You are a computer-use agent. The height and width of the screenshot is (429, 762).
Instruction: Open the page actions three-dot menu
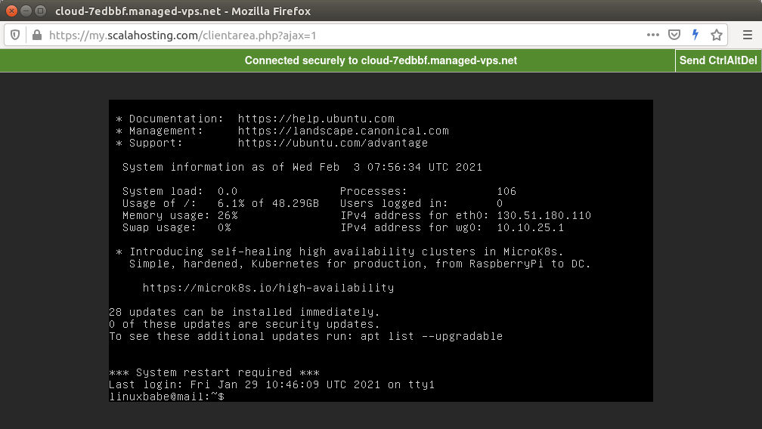(x=653, y=35)
